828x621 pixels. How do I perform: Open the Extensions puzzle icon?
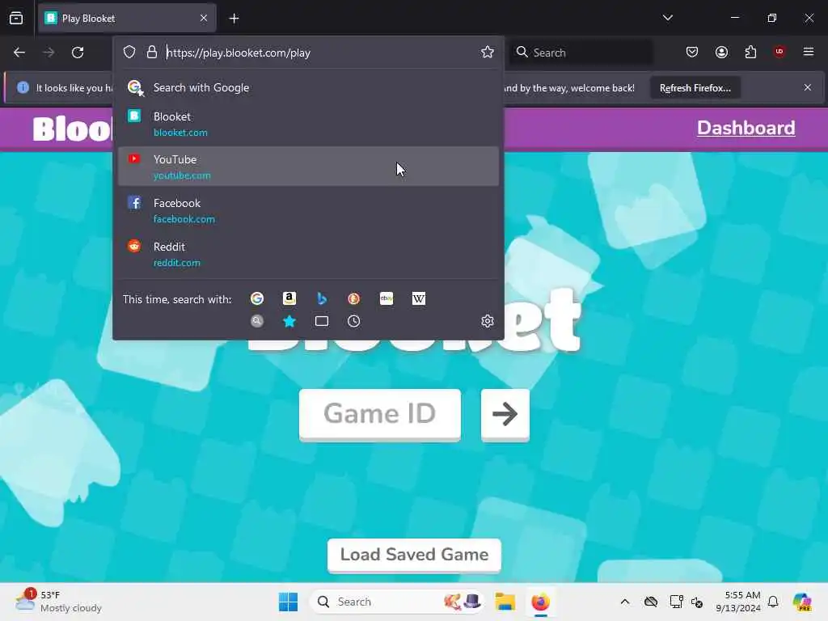[750, 52]
